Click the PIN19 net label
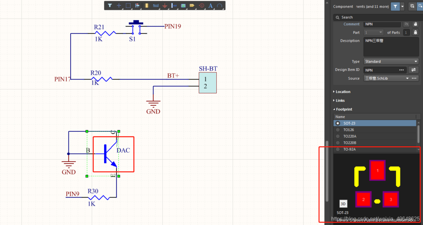 click(x=173, y=27)
